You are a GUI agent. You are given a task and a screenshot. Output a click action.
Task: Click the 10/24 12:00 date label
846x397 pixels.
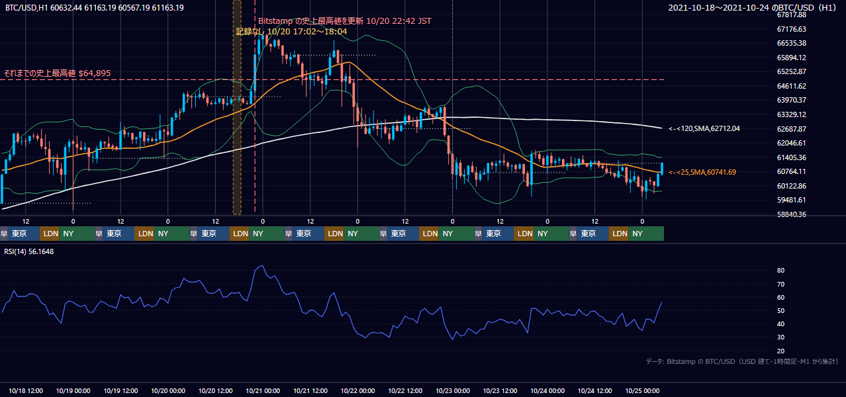(x=595, y=391)
